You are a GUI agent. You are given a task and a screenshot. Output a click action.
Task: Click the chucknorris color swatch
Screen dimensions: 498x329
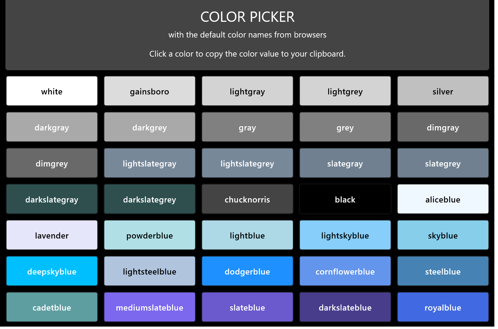coord(247,199)
